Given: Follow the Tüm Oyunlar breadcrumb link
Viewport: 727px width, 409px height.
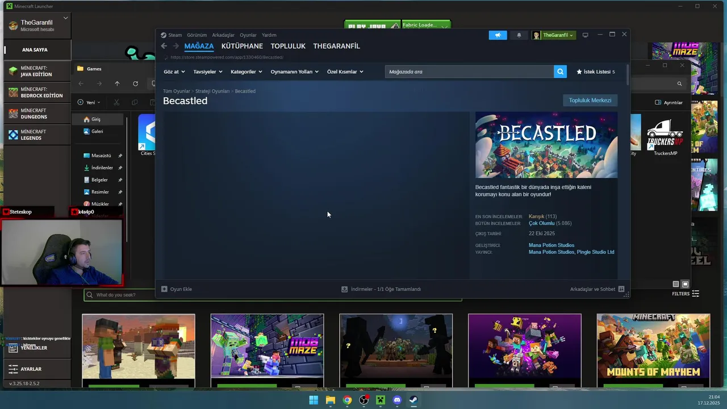Looking at the screenshot, I should click(x=177, y=91).
